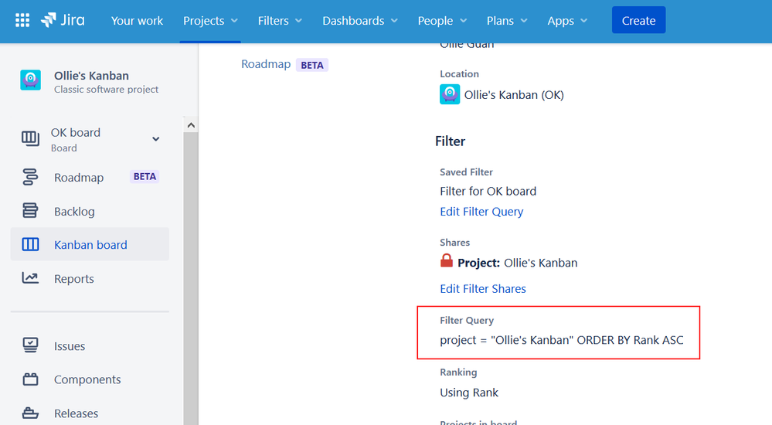Click the sidebar scrollbar up arrow
Viewport: 772px width, 425px height.
point(191,125)
